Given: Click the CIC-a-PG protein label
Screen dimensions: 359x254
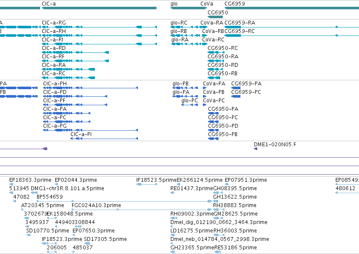Looking at the screenshot, I should [x=55, y=126].
